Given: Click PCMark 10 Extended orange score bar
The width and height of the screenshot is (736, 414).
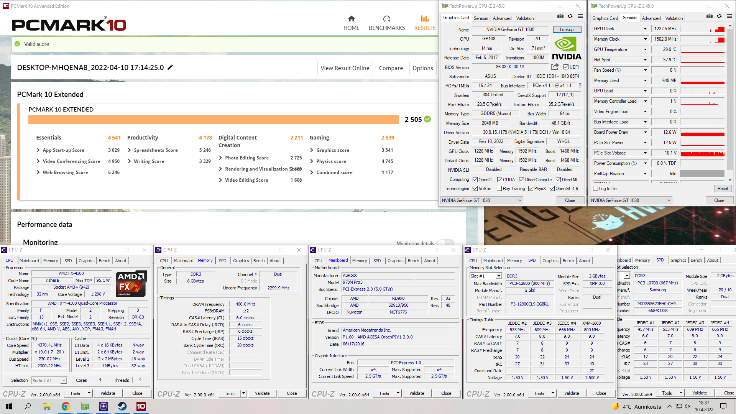Looking at the screenshot, I should coord(214,120).
